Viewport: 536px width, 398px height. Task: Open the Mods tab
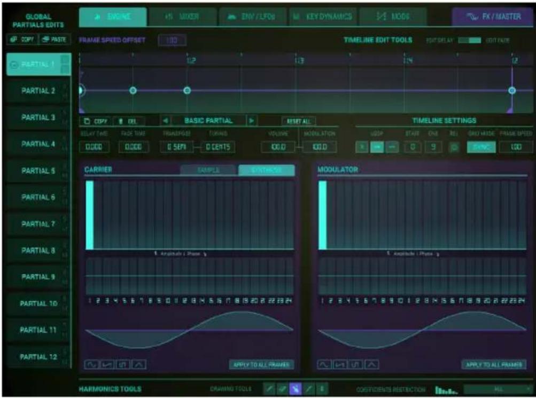pos(393,17)
